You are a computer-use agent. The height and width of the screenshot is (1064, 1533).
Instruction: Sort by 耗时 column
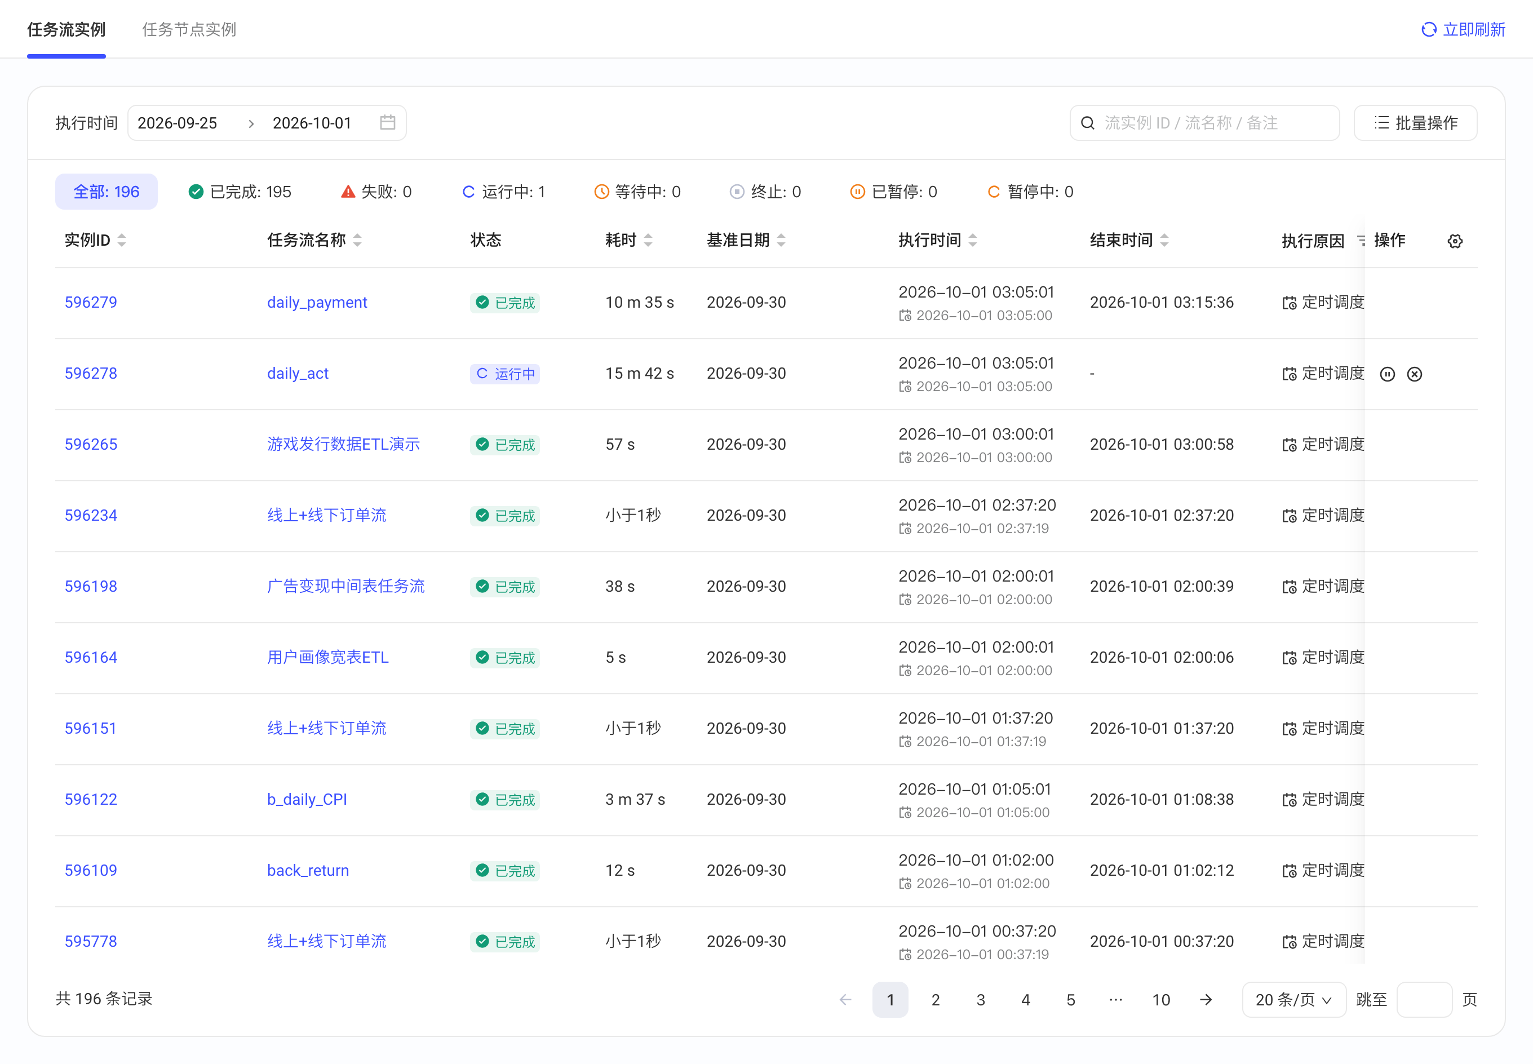(649, 240)
